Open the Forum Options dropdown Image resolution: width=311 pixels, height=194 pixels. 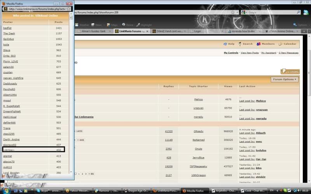pyautogui.click(x=285, y=80)
